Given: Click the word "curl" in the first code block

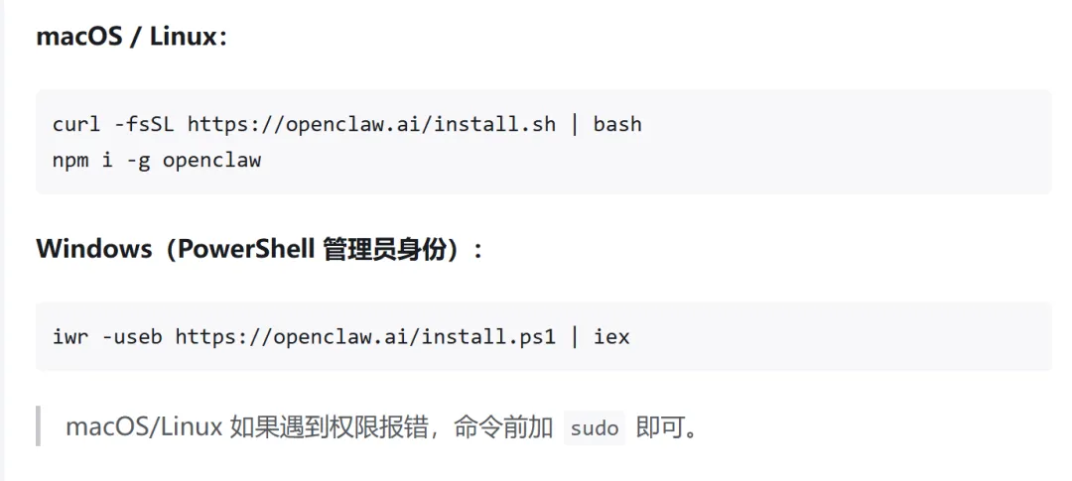Looking at the screenshot, I should tap(76, 124).
